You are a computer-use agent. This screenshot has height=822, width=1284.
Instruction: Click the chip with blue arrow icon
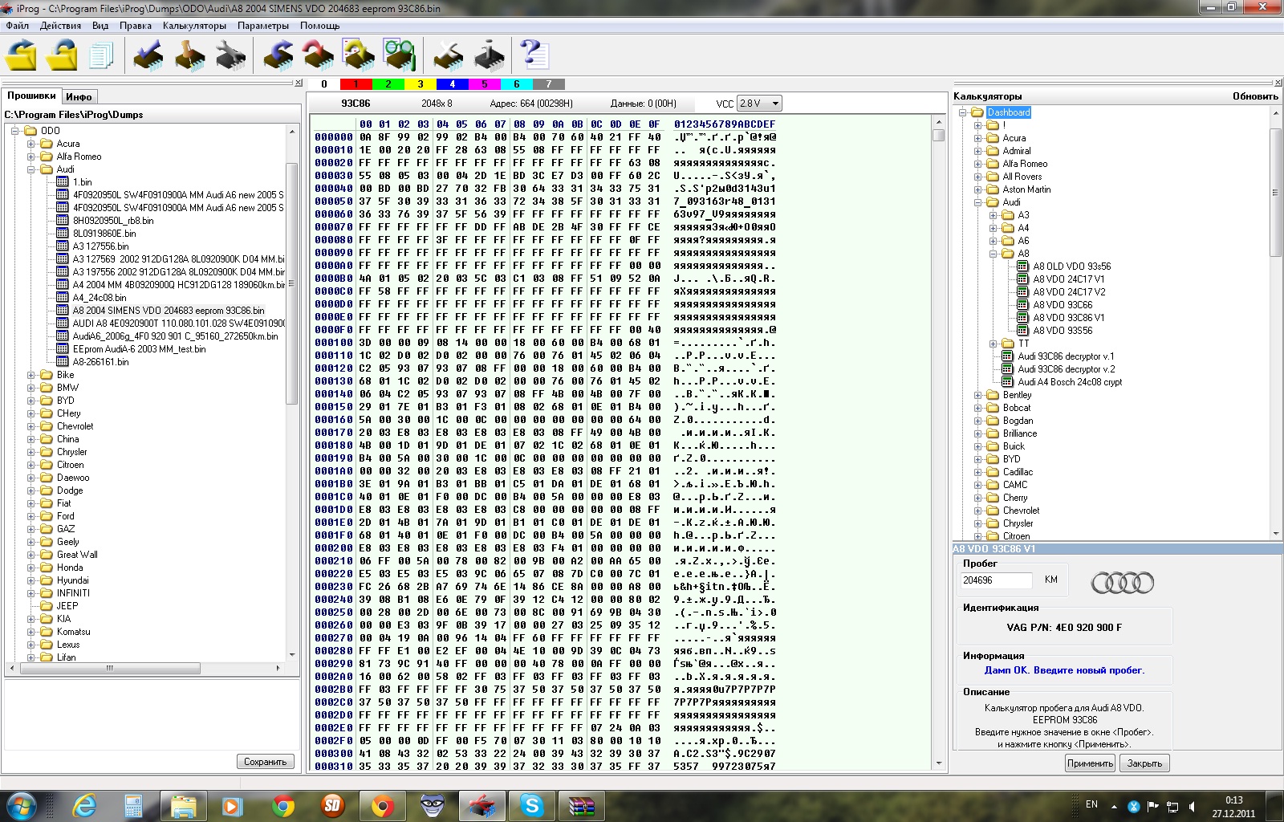click(278, 55)
